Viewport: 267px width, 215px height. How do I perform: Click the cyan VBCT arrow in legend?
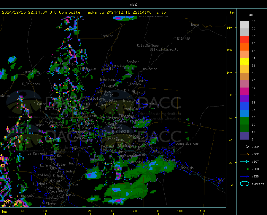(244, 161)
